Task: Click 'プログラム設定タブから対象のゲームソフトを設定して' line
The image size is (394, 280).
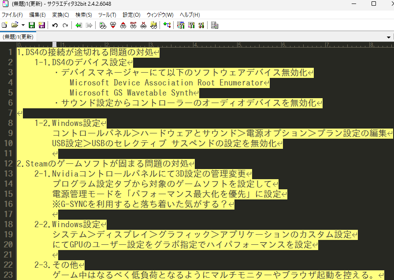Action: pyautogui.click(x=162, y=184)
